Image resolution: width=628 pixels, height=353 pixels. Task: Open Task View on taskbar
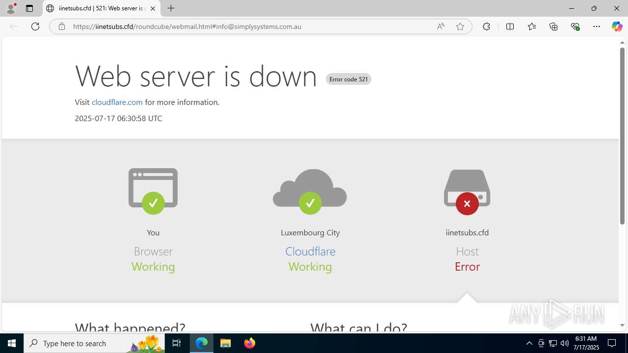(177, 343)
